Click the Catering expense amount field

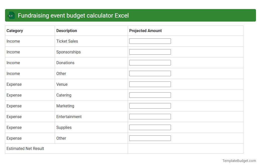pyautogui.click(x=150, y=95)
